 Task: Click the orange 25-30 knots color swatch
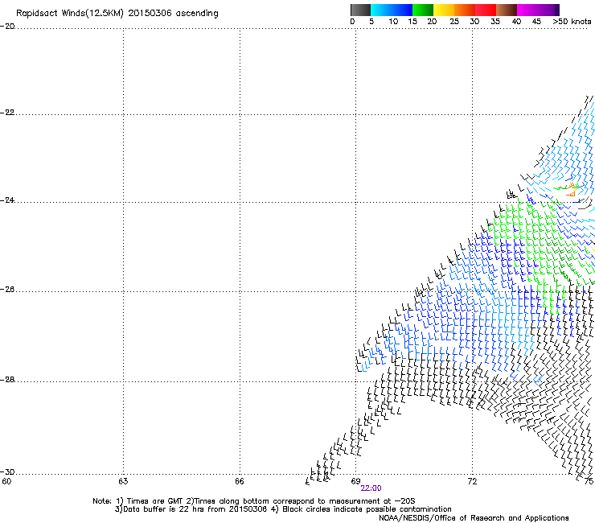(465, 10)
